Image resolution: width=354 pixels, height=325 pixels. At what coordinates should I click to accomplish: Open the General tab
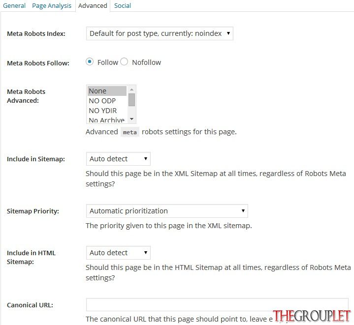pyautogui.click(x=14, y=5)
